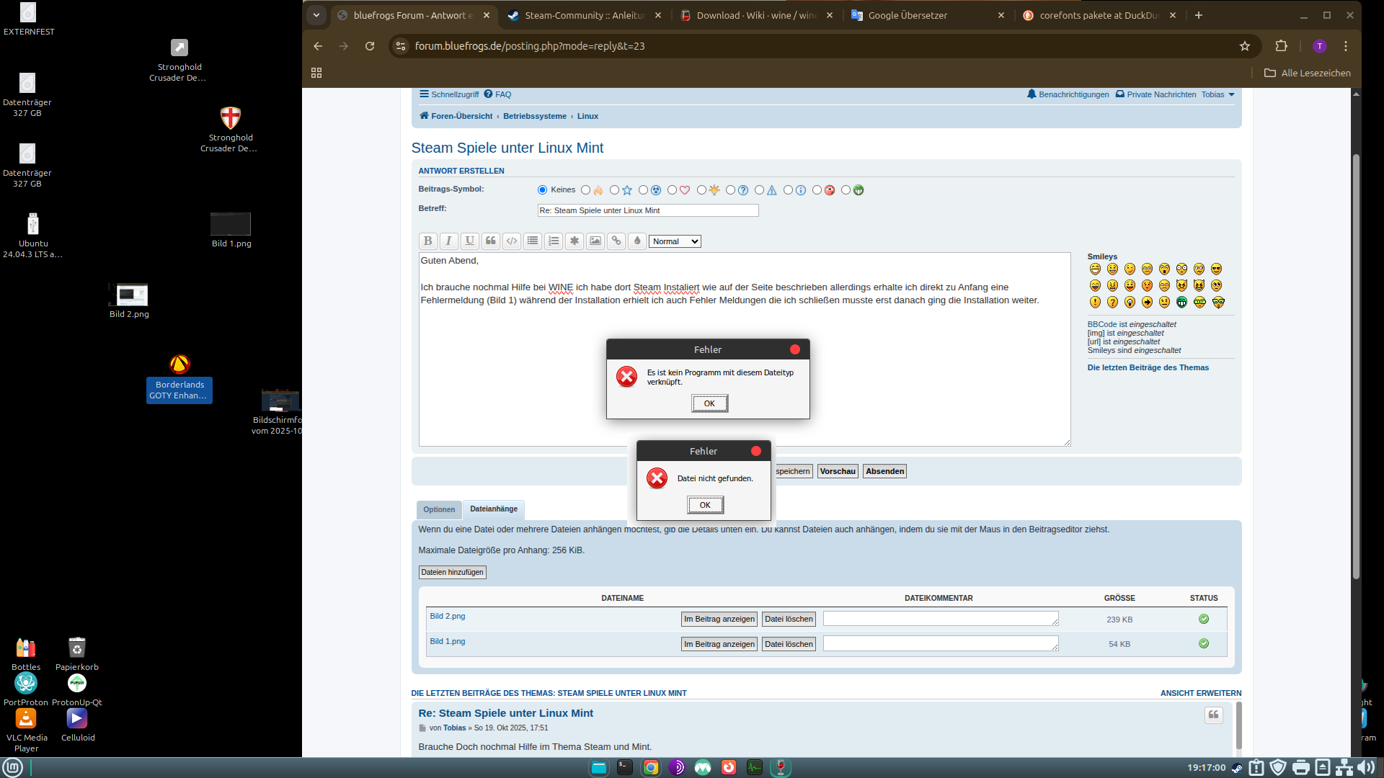The image size is (1384, 778).
Task: Click the quote BBCode button
Action: pos(491,241)
